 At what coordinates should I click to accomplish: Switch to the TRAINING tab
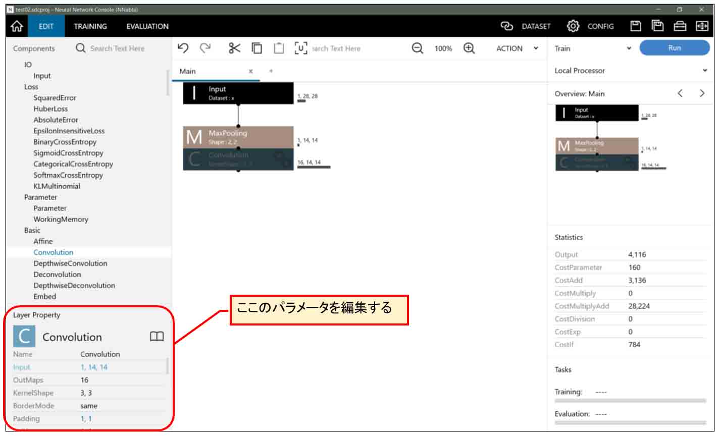[90, 26]
